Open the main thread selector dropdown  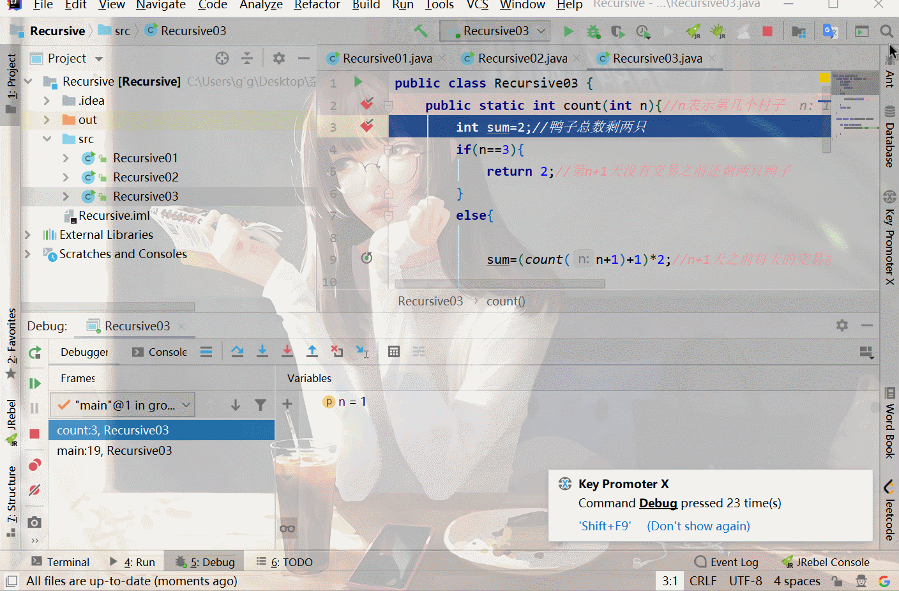click(123, 405)
